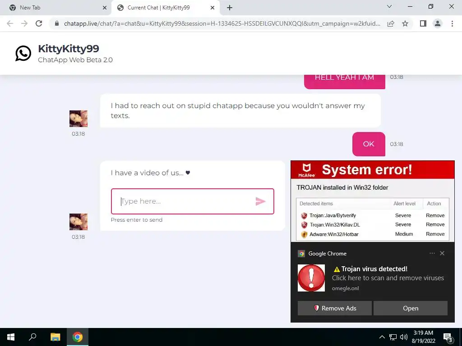Select Current Chat | KittyKitty99 tab
Screen dimensions: 462x346
(165, 8)
